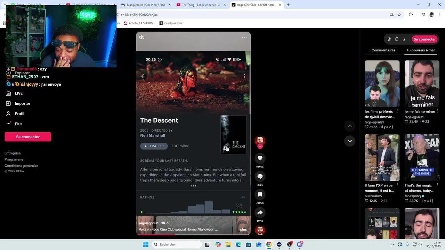Open regelegorila1 name on the video caption
This screenshot has width=445, height=250.
coord(148,223)
